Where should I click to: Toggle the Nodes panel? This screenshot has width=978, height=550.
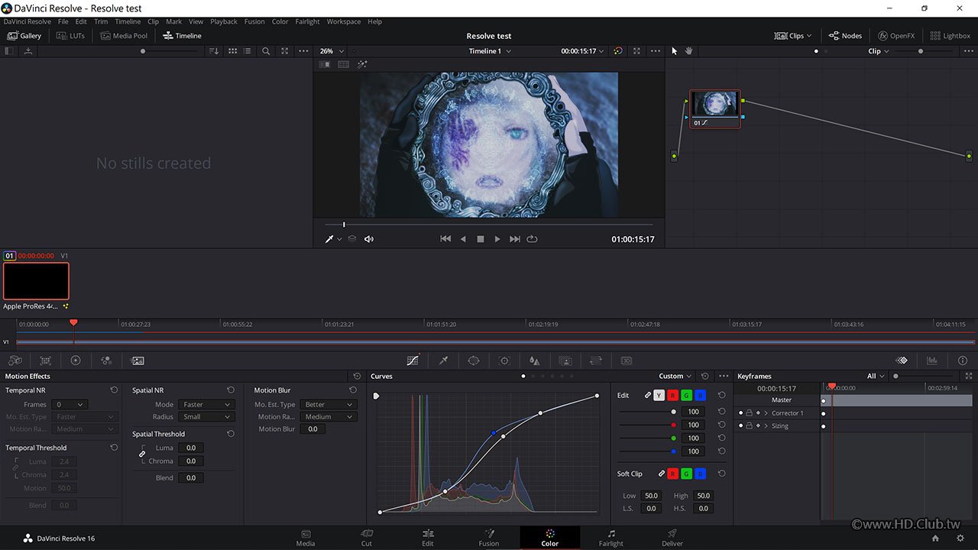click(x=845, y=36)
